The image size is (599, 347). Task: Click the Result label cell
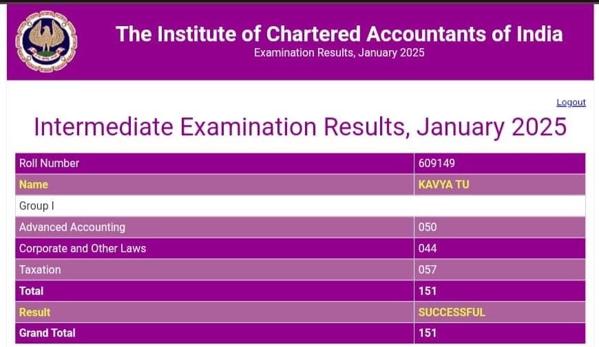pos(35,312)
